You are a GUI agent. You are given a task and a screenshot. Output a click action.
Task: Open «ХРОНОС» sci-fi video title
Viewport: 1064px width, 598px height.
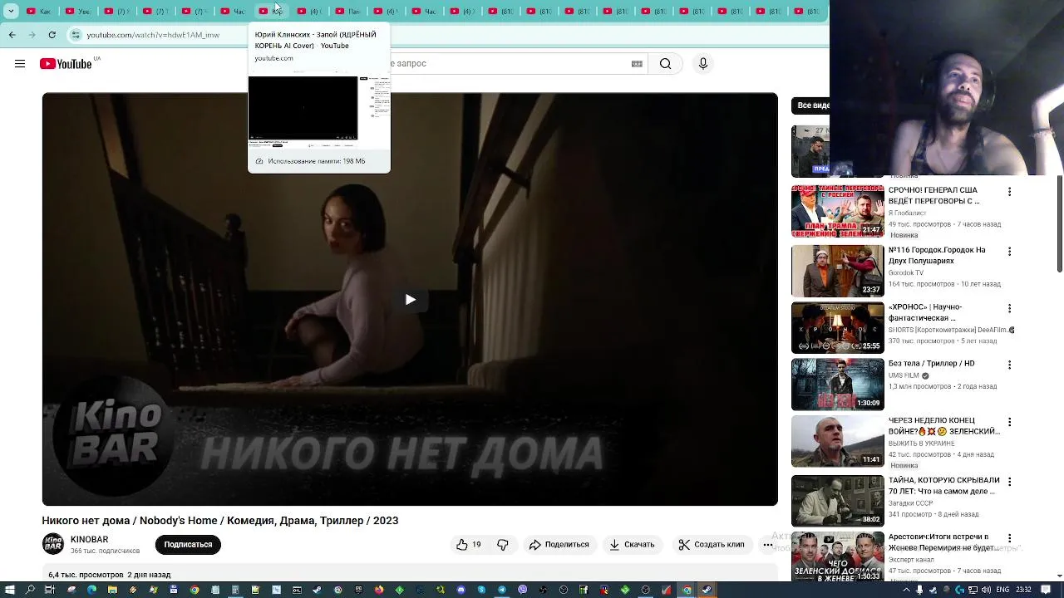tap(925, 313)
